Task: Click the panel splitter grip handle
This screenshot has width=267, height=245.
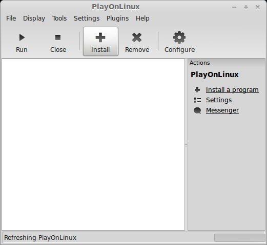Action: point(186,145)
